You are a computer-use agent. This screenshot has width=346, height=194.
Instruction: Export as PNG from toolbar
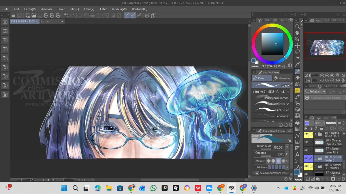click(53, 16)
